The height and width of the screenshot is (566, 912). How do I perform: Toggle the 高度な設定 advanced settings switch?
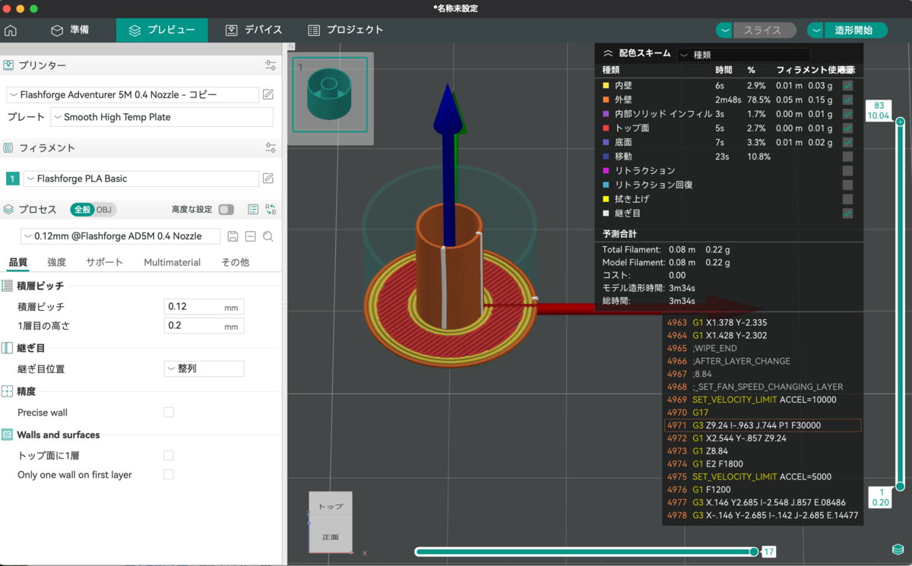click(x=226, y=210)
